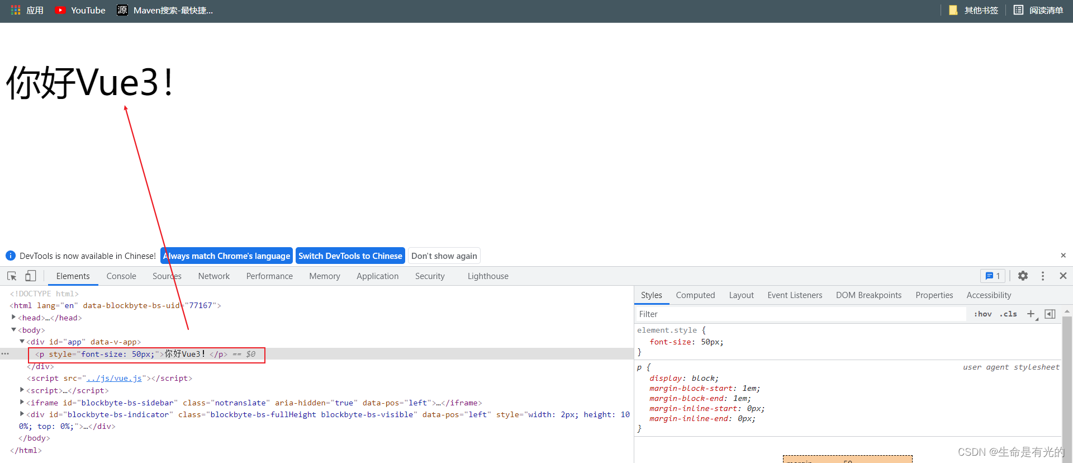Open the row actions ellipsis beside p node
1073x463 pixels.
[x=5, y=354]
